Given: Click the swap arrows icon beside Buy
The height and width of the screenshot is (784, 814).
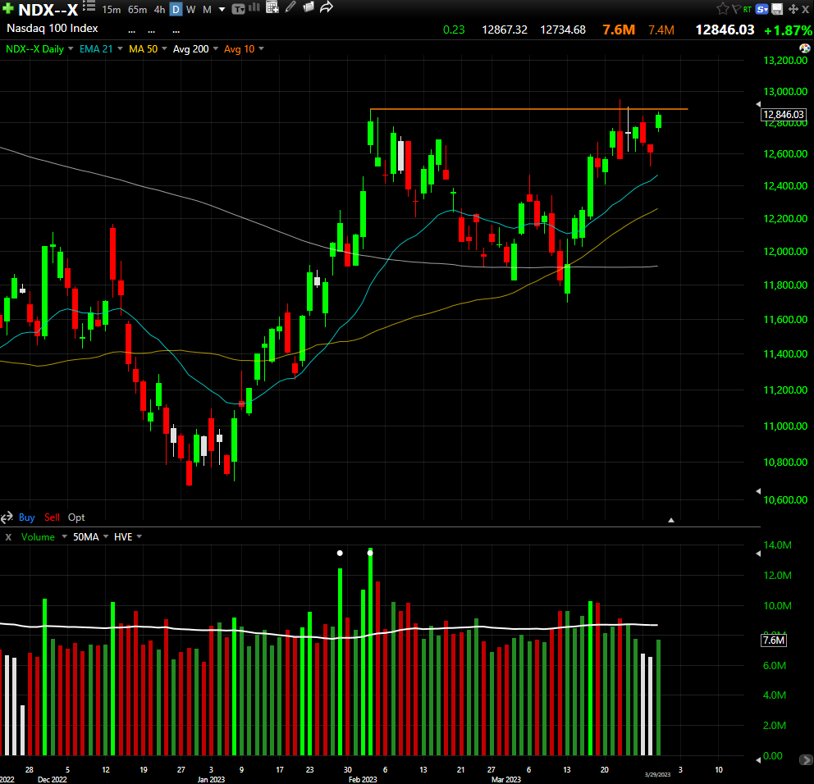Looking at the screenshot, I should click(7, 517).
